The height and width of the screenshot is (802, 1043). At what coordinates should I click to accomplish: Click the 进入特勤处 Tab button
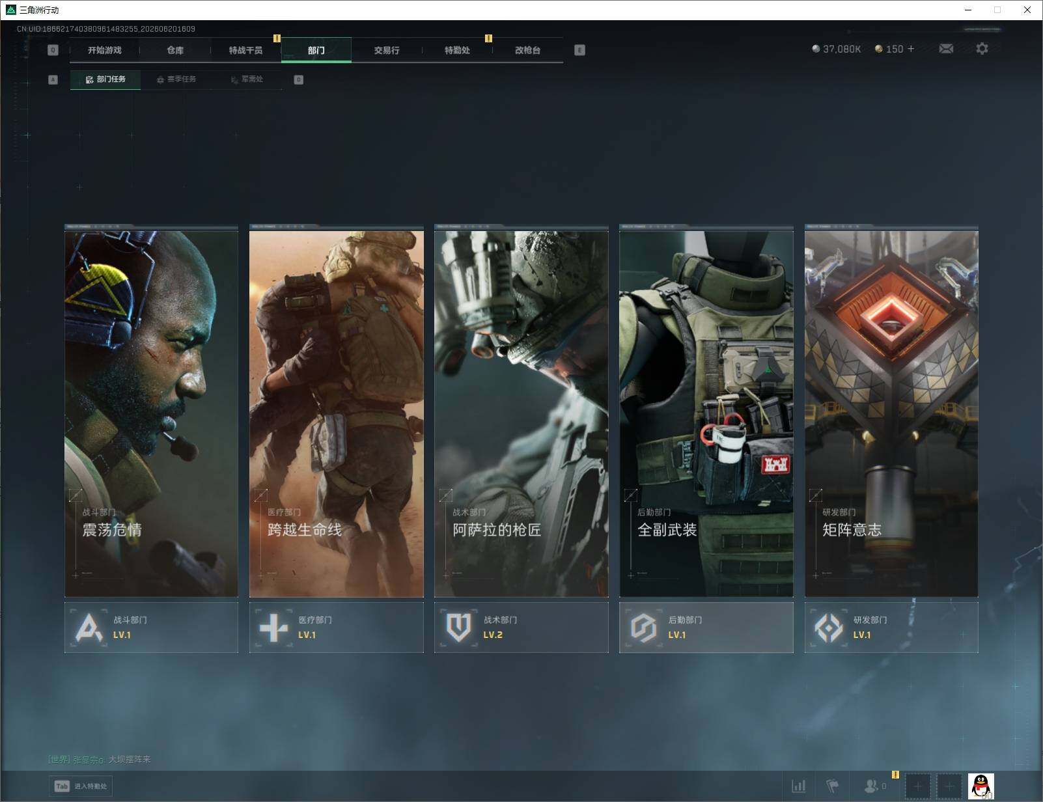click(x=81, y=786)
